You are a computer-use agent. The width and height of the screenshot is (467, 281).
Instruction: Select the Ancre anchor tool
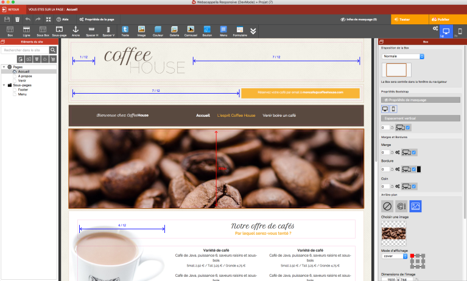[75, 30]
